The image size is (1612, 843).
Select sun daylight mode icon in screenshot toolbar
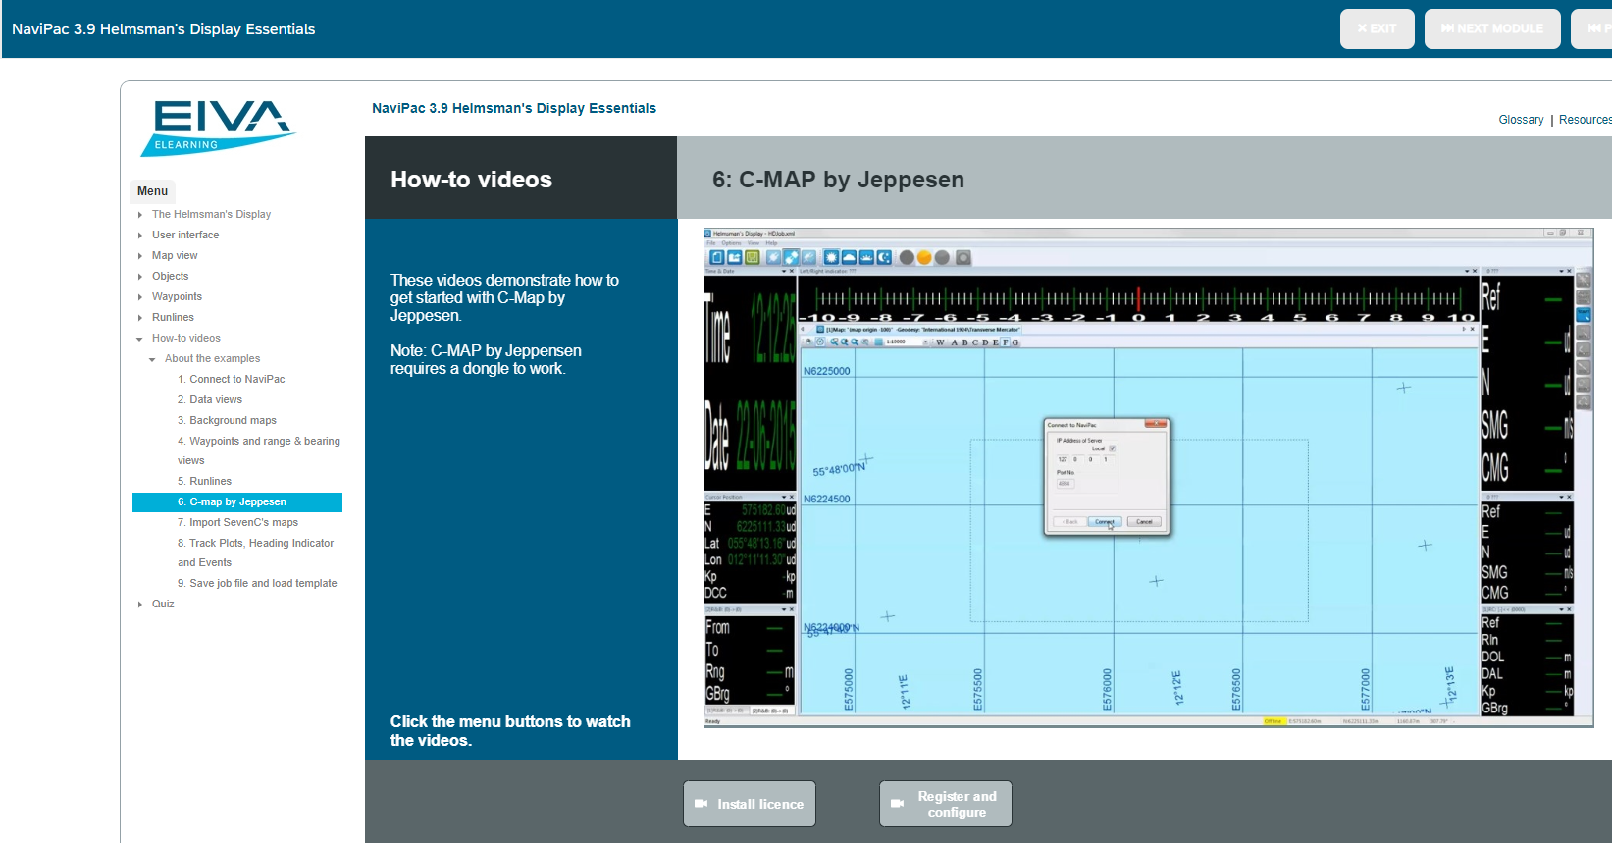pos(831,257)
